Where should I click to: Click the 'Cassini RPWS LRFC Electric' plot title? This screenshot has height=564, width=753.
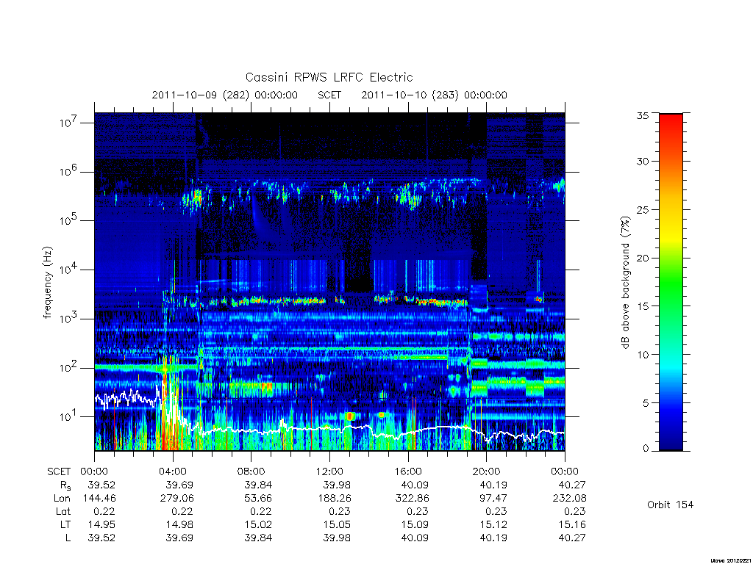pyautogui.click(x=329, y=77)
